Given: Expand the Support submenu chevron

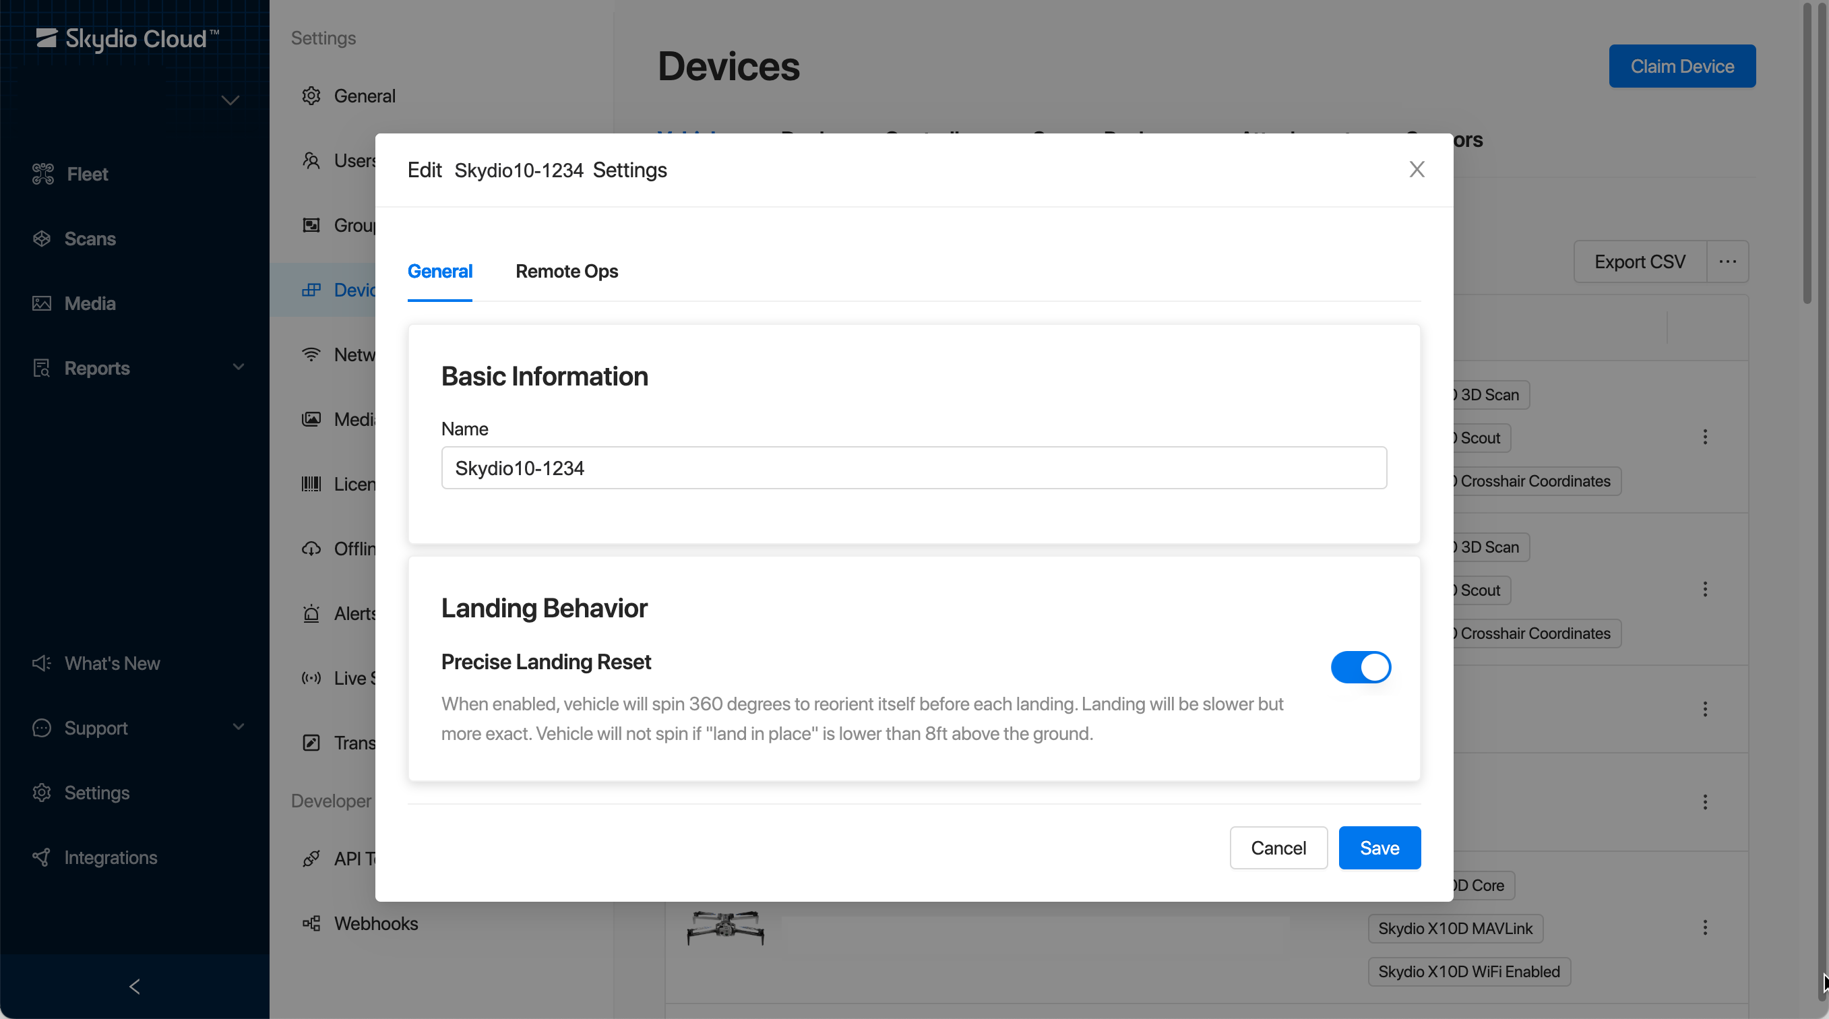Looking at the screenshot, I should 239,727.
